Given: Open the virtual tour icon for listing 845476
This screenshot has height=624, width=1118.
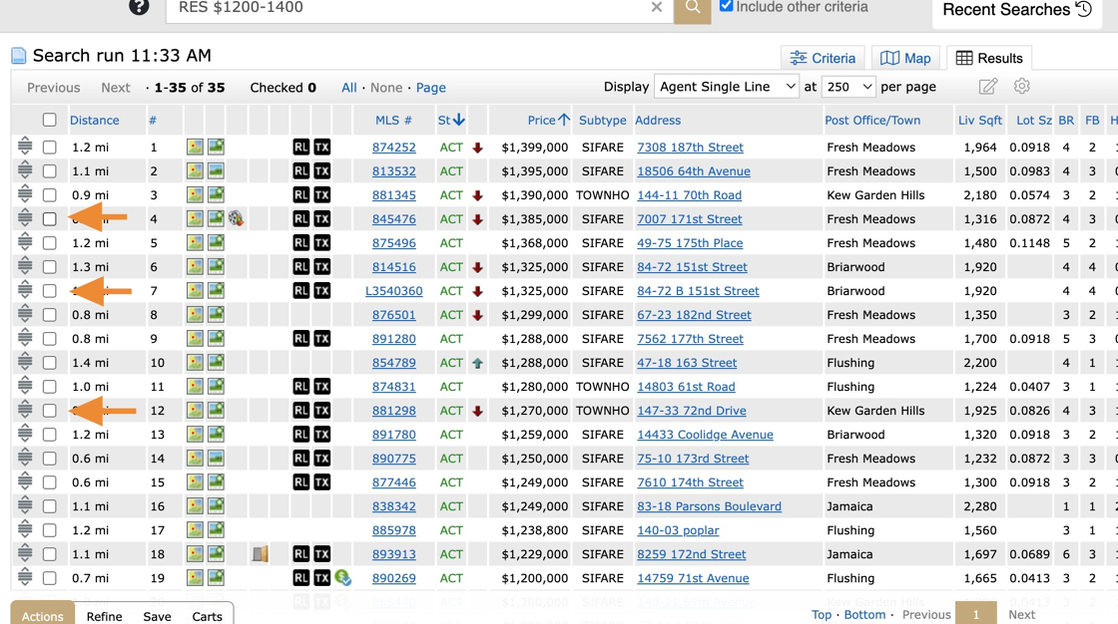Looking at the screenshot, I should coord(237,219).
